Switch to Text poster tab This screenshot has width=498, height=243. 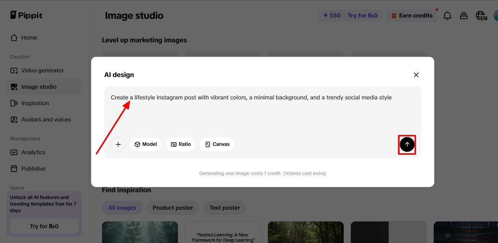pyautogui.click(x=224, y=208)
